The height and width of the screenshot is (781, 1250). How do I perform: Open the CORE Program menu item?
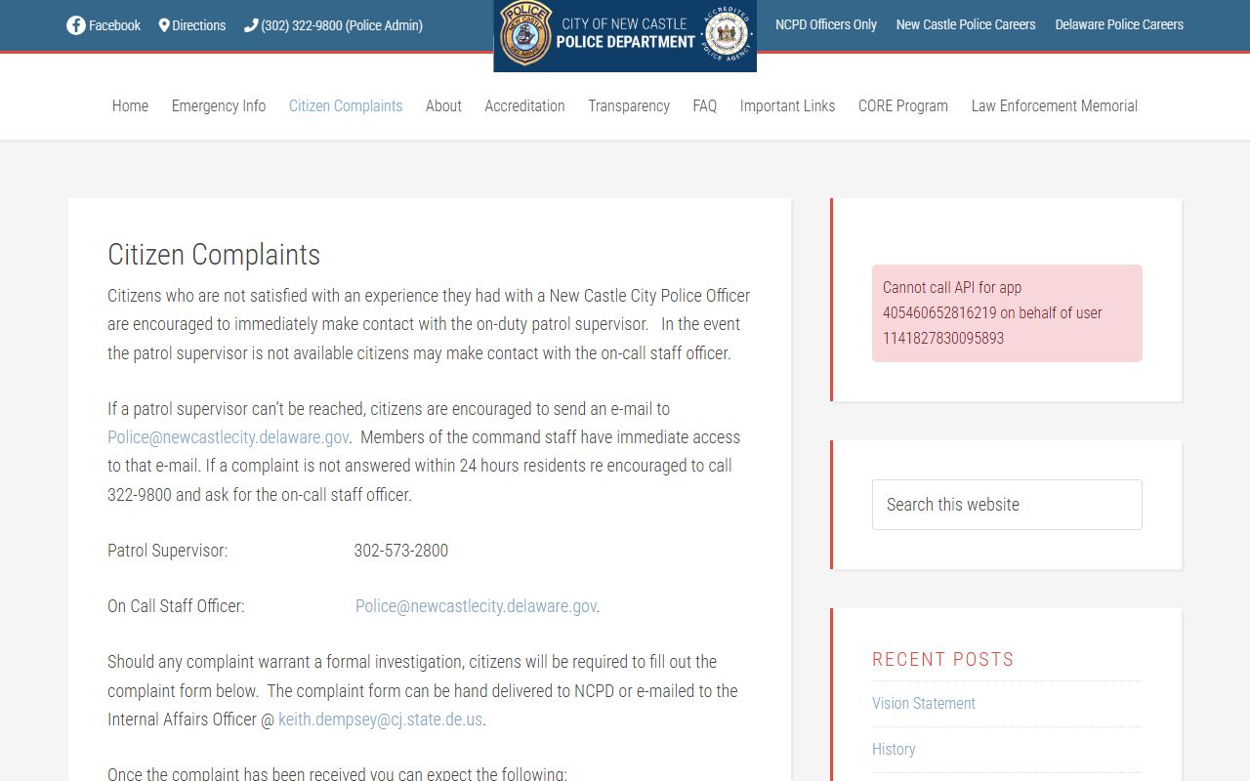903,105
